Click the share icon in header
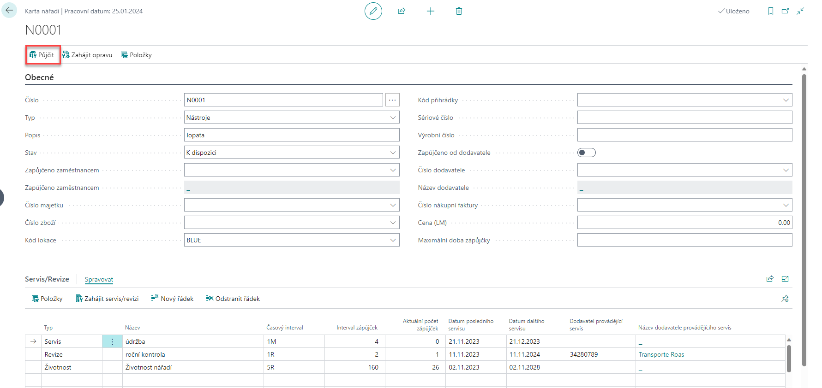 (x=402, y=11)
